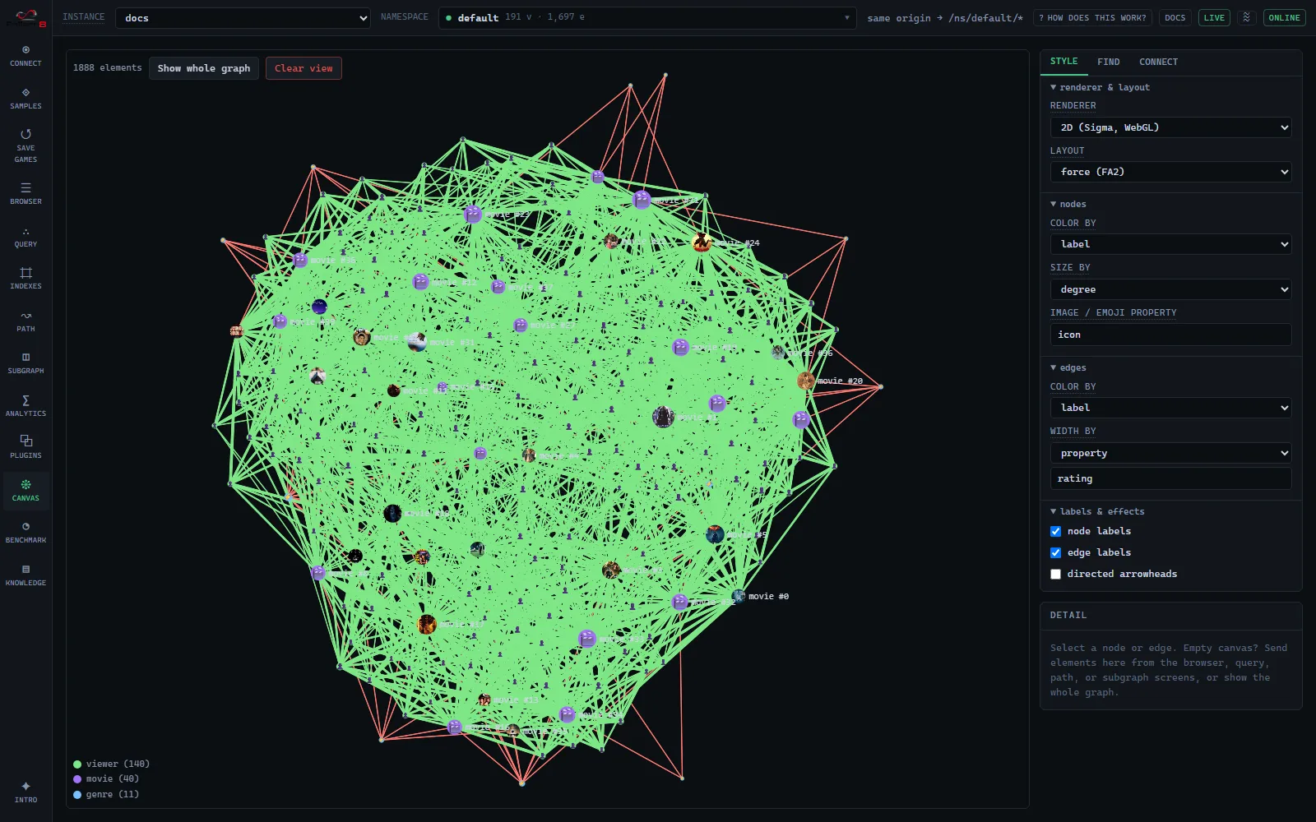
Task: Click the movie legend color dot
Action: 77,779
